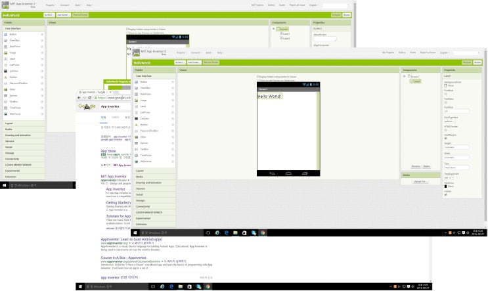Viewport: 488px width, 291px height.
Task: Uncheck Visible checkbox in Properties panel
Action: coord(446,194)
